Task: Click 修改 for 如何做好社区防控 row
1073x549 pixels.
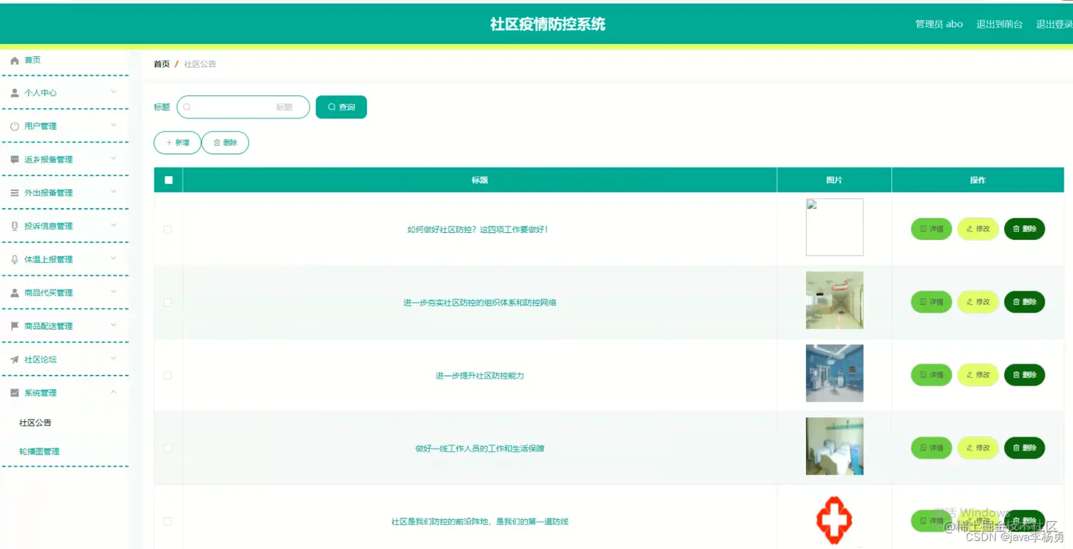Action: pyautogui.click(x=978, y=229)
